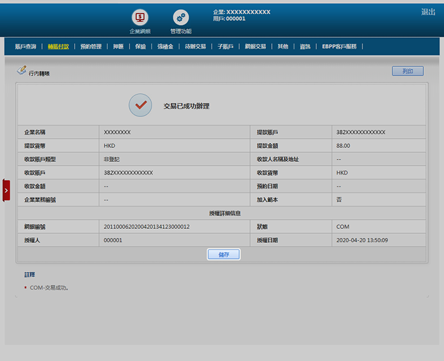The width and height of the screenshot is (444, 361).
Task: Open the 保險 menu
Action: [x=140, y=46]
